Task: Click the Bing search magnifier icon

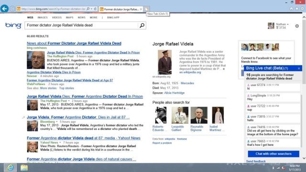Action: (142, 25)
